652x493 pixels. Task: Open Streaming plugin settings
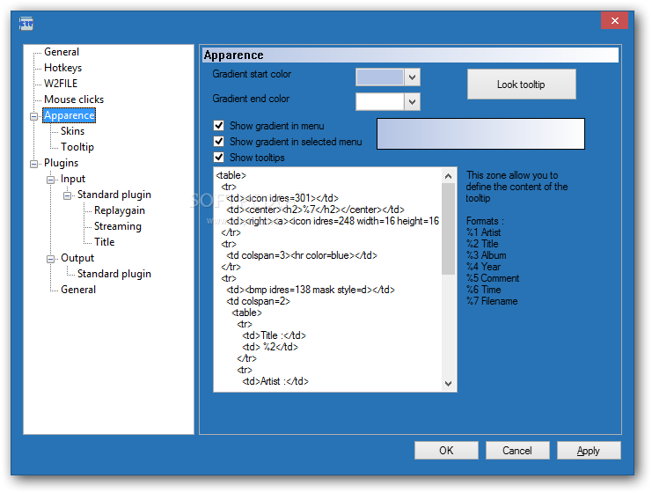(118, 226)
